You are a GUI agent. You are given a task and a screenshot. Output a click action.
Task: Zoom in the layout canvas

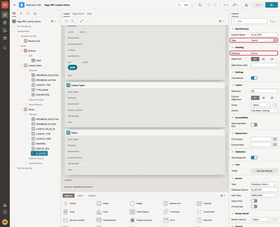click(73, 21)
